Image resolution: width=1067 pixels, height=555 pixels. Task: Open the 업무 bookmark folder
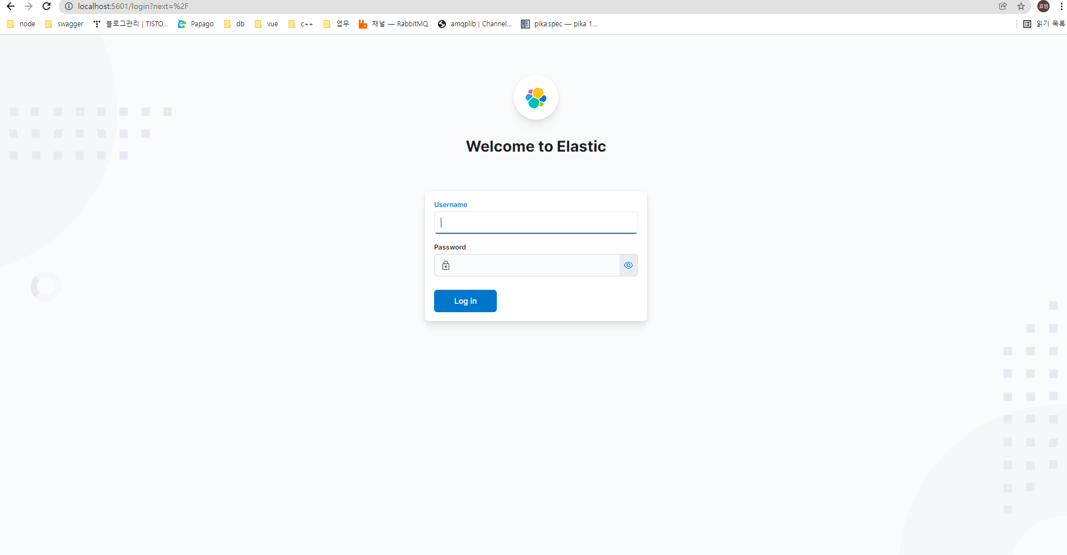click(336, 24)
